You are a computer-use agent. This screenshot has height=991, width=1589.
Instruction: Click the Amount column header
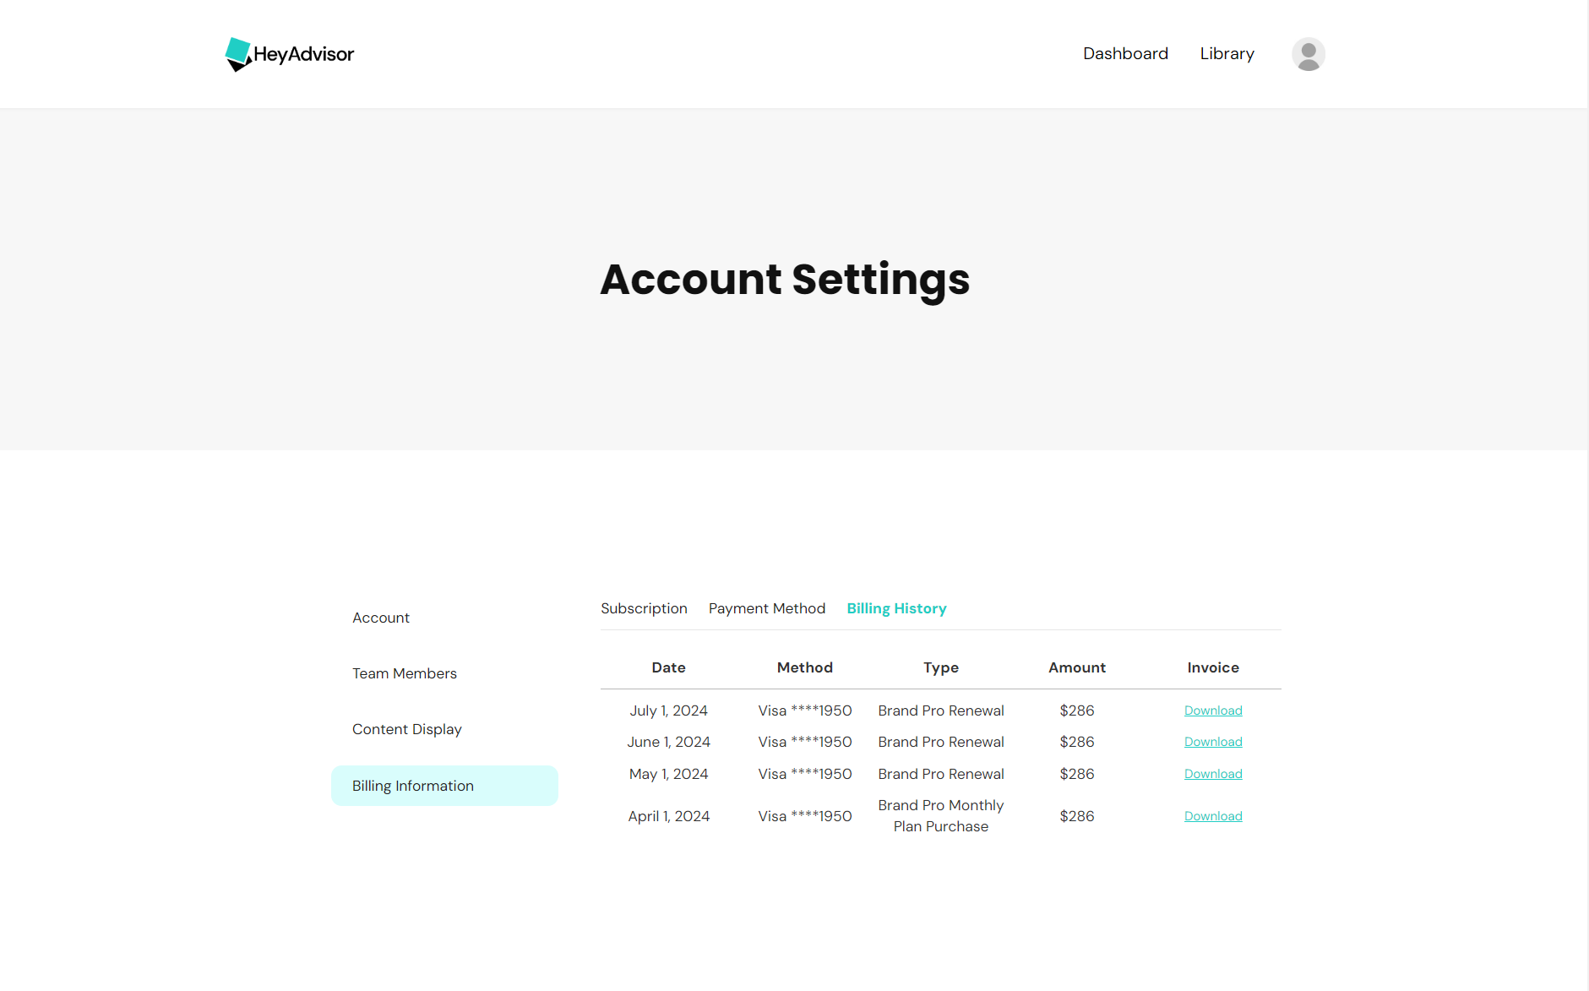click(x=1076, y=667)
